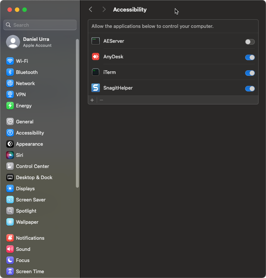Open the VPN icon in sidebar
This screenshot has width=266, height=278.
pyautogui.click(x=10, y=94)
